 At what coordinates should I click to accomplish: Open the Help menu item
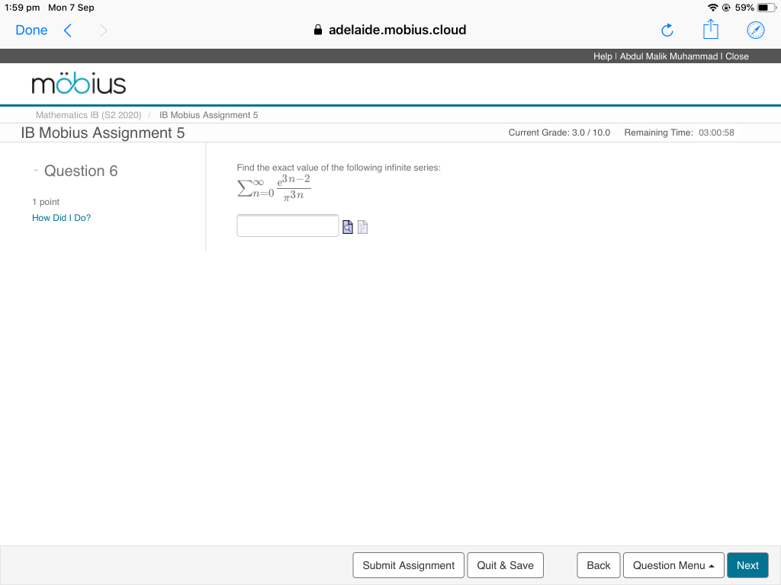click(x=602, y=56)
